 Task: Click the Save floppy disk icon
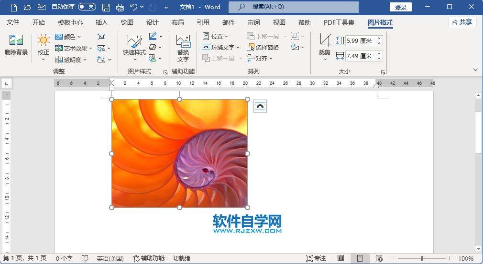(106, 7)
